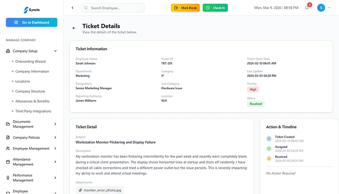Click the Employee Management people icon
339x194 pixels.
point(8,148)
